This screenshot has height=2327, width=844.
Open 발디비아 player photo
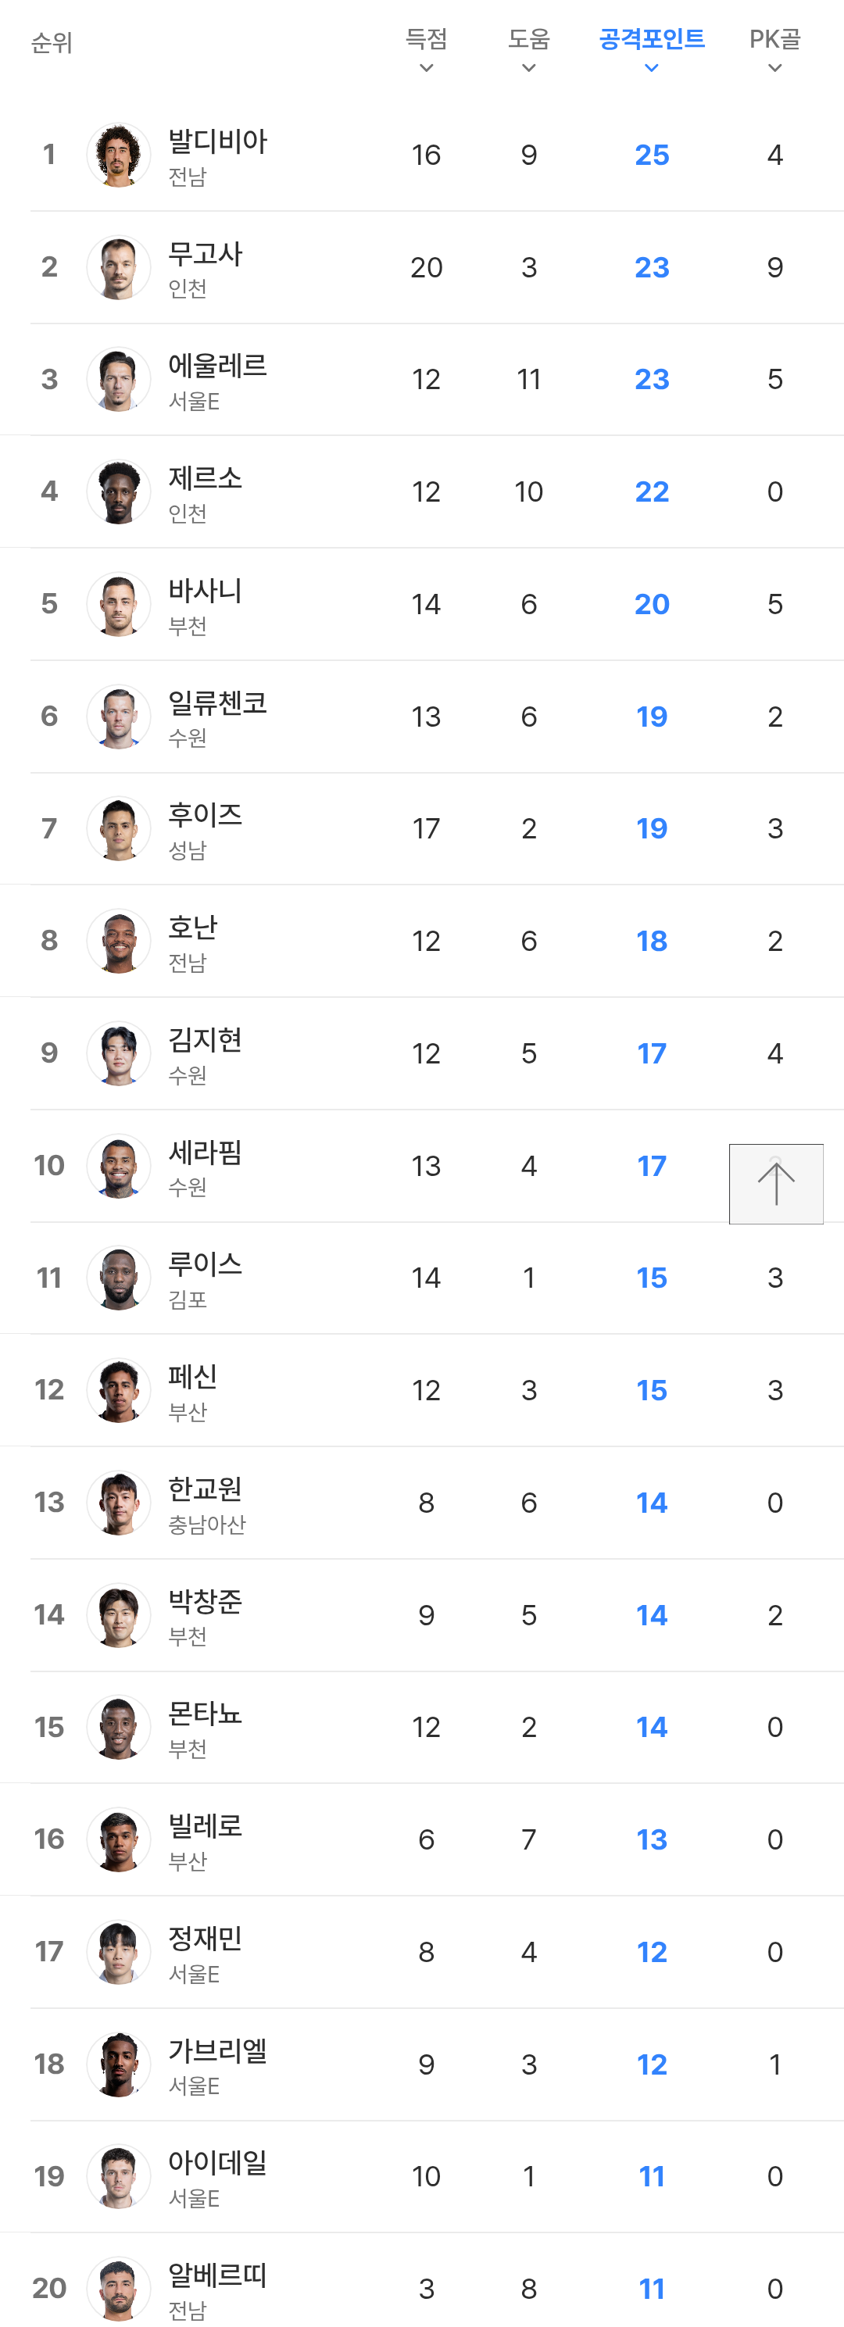click(118, 155)
